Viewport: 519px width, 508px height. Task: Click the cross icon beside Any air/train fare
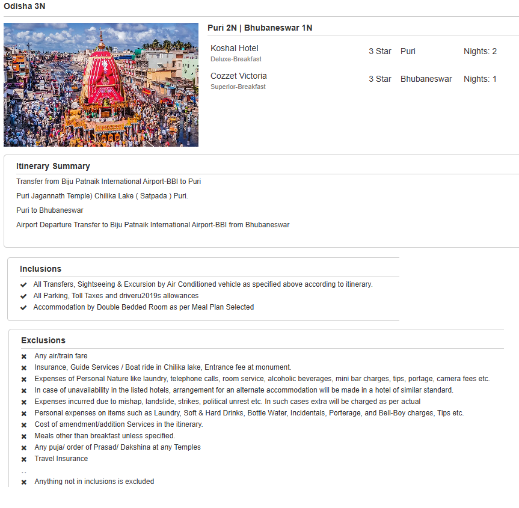point(24,357)
